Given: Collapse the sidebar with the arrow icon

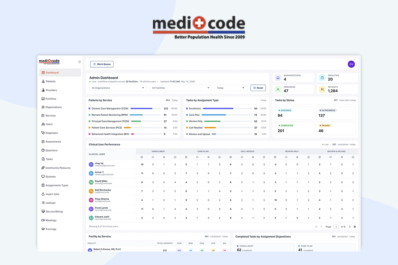Looking at the screenshot, I should 80,62.
